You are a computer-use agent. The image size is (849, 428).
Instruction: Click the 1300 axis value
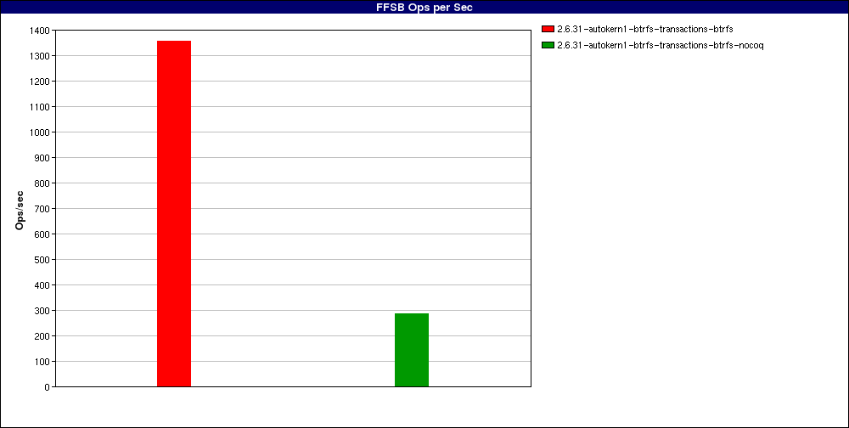[40, 56]
